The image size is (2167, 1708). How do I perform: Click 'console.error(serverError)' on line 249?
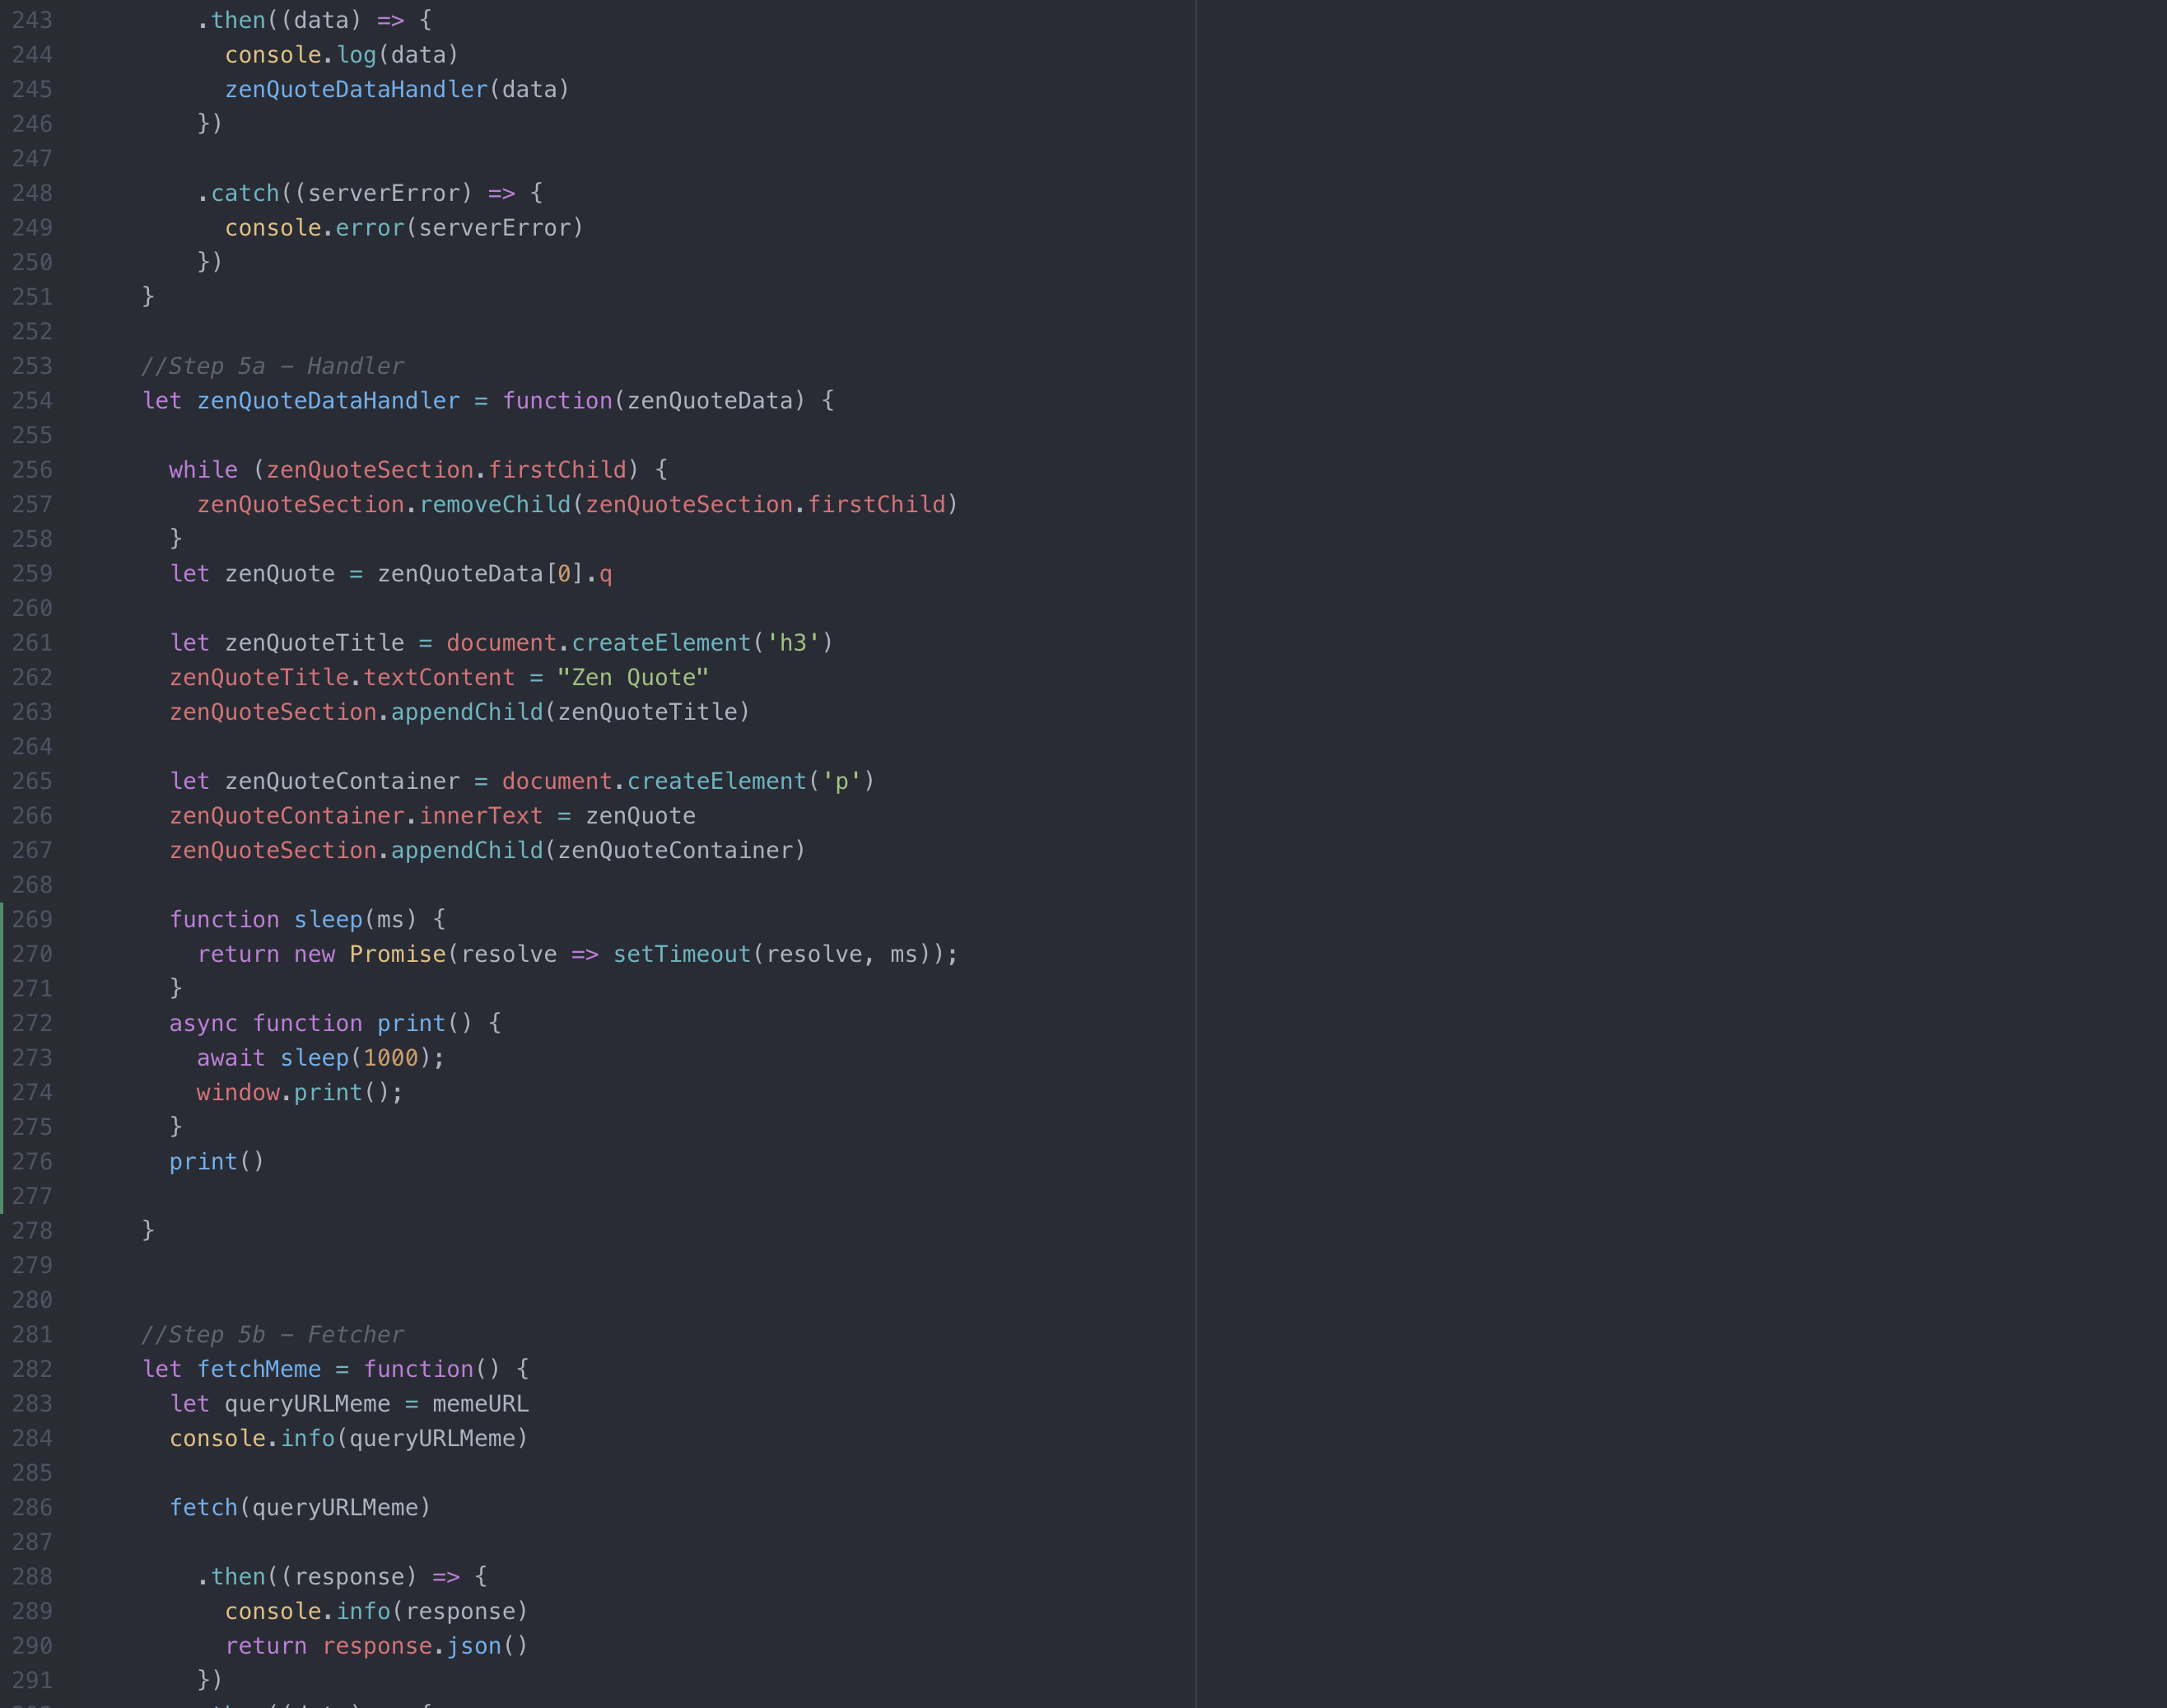(x=405, y=228)
